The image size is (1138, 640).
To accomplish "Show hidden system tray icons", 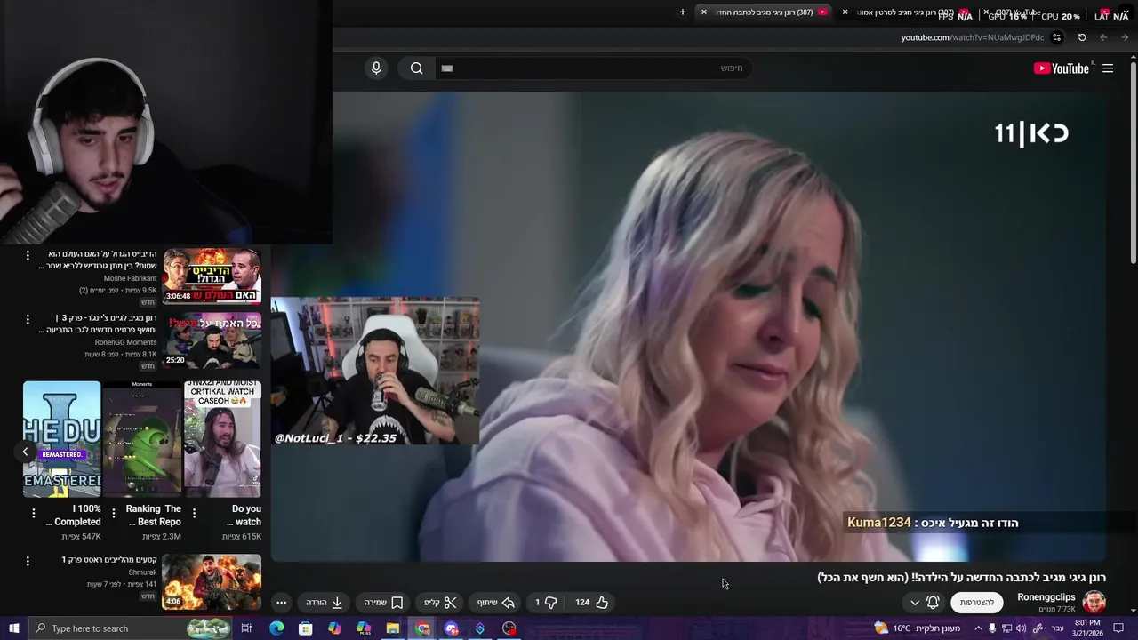I will 978,628.
